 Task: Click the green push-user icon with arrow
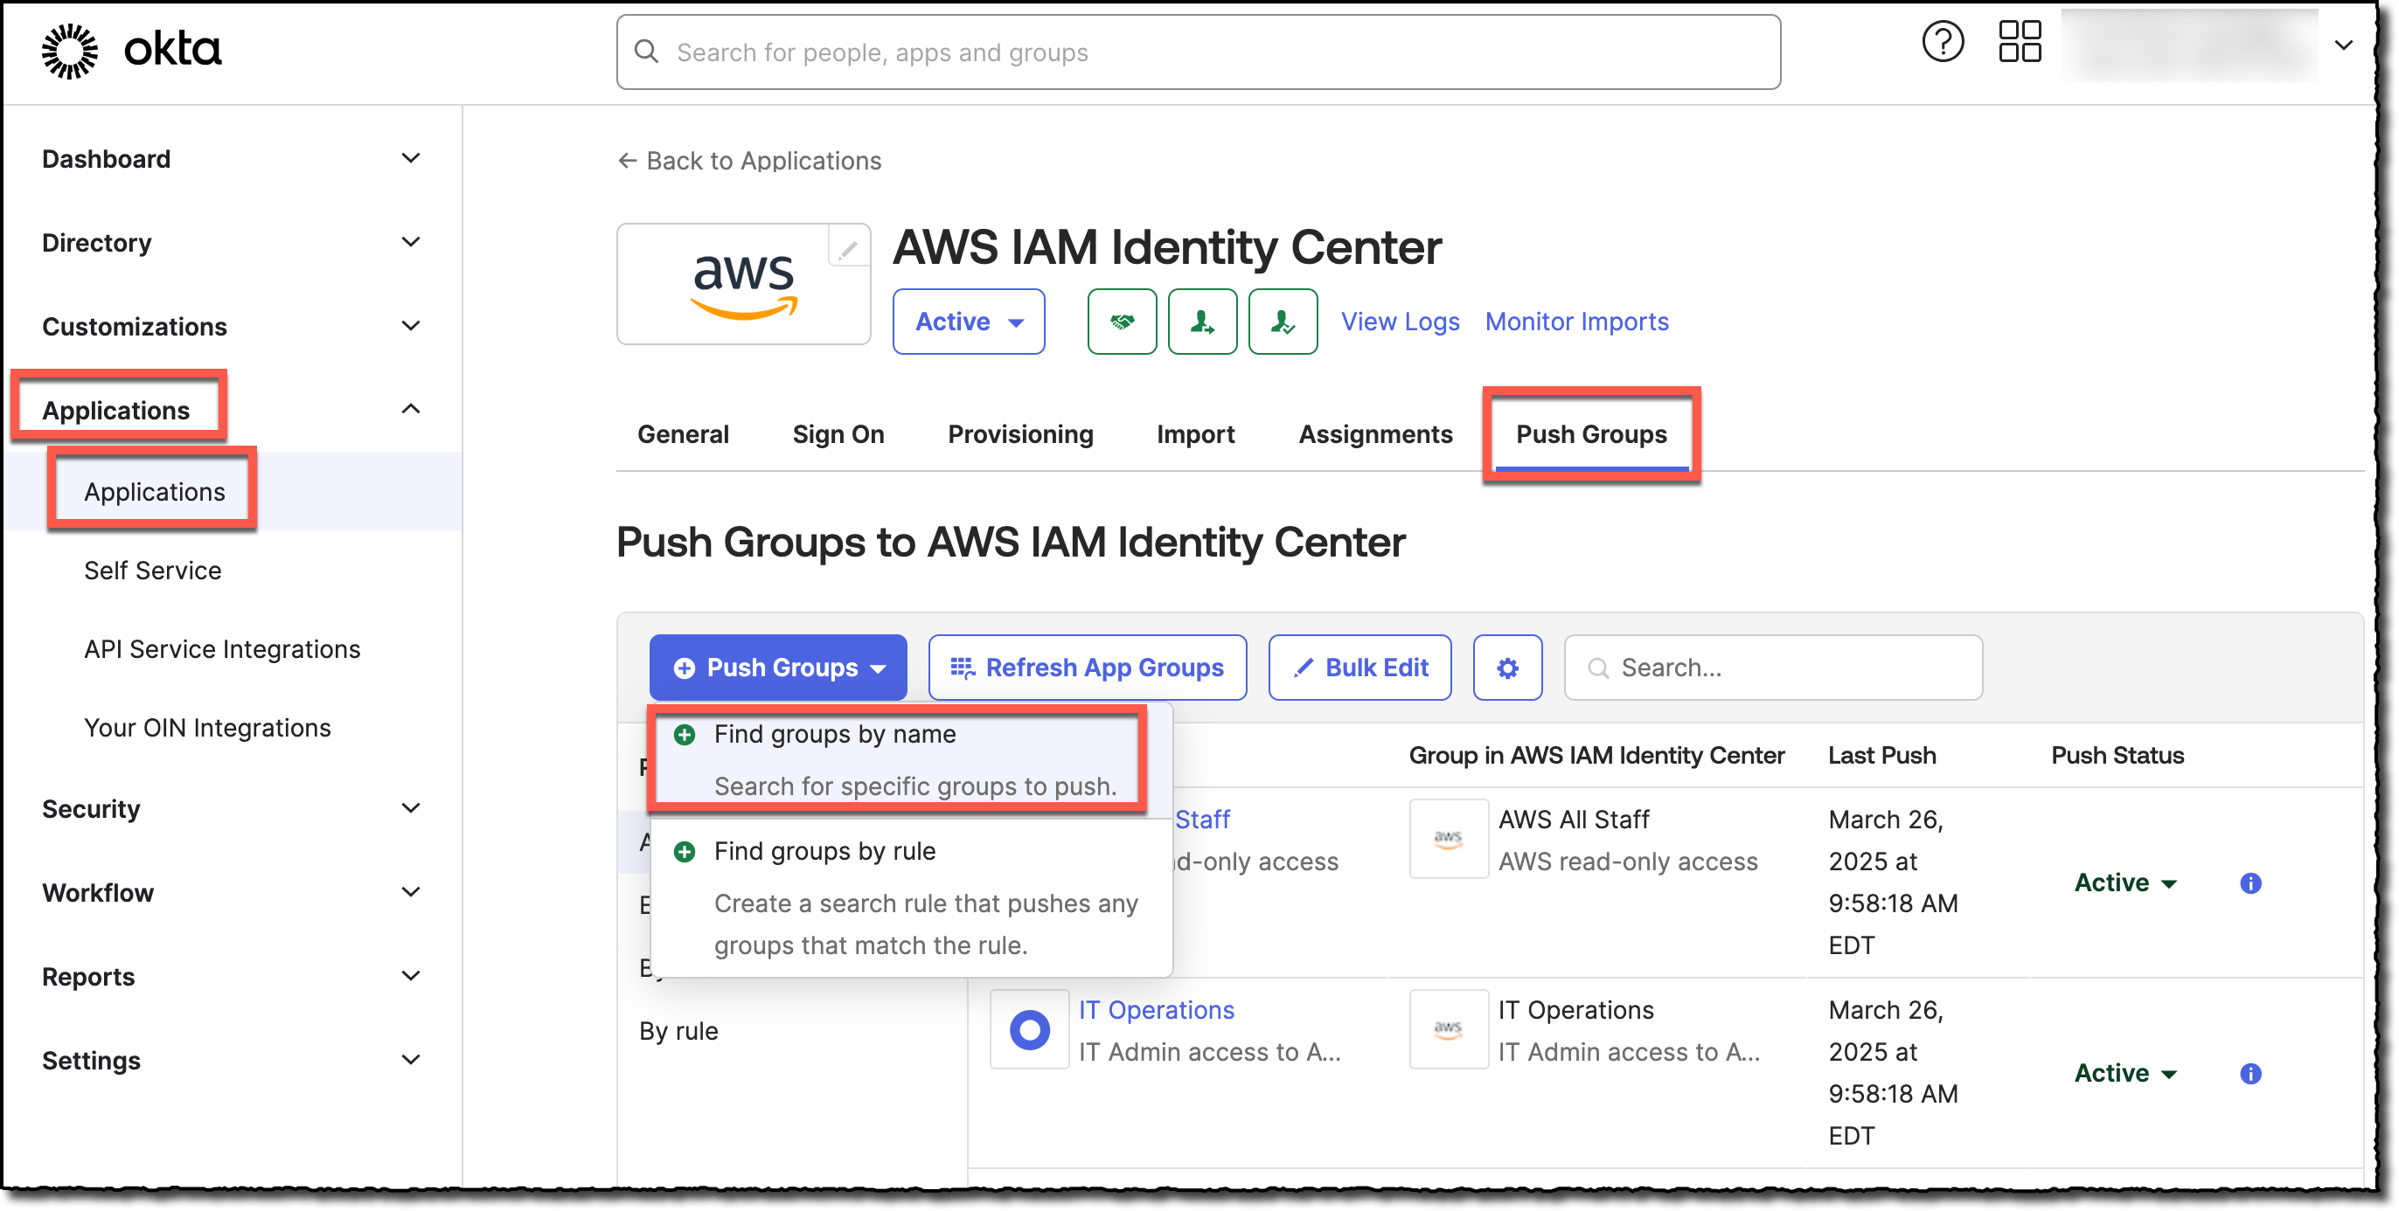point(1202,322)
